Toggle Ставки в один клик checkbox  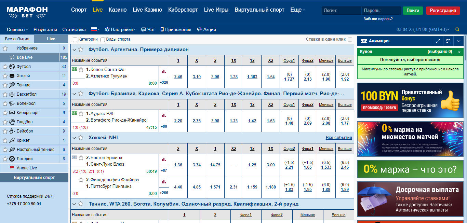[x=350, y=40]
